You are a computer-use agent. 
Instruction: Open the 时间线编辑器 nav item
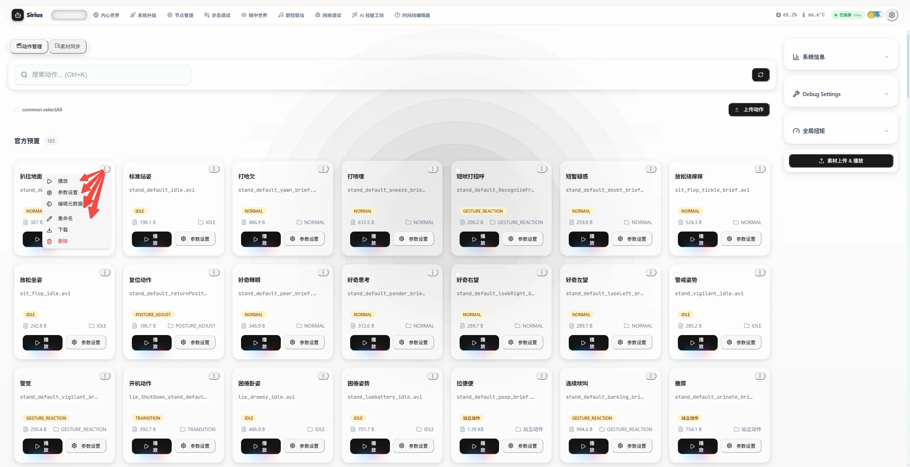coord(412,15)
